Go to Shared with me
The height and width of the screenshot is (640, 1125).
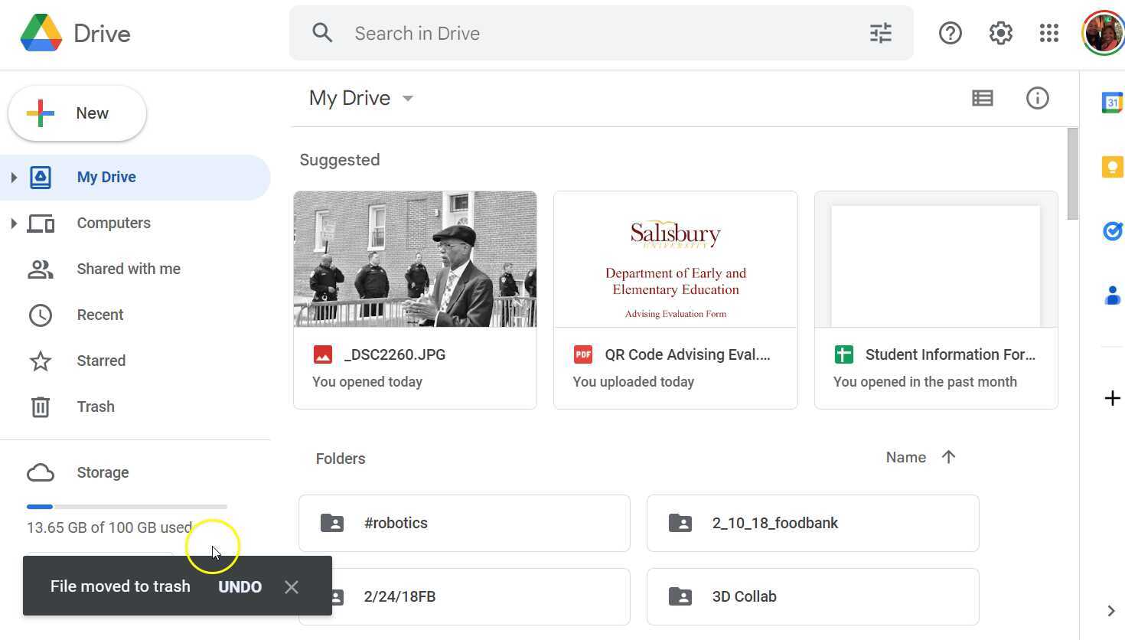pyautogui.click(x=128, y=269)
